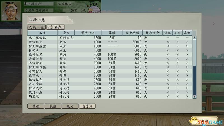Click the 俸禄 column header
The image size is (224, 126).
coord(112,33)
